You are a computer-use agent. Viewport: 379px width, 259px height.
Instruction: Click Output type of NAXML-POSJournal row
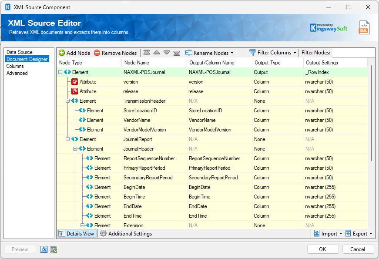point(278,72)
